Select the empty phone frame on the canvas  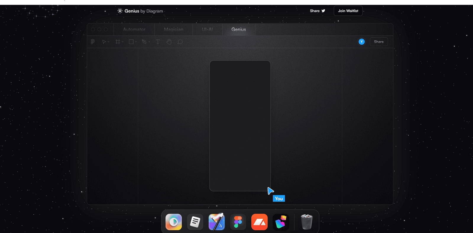(x=240, y=126)
